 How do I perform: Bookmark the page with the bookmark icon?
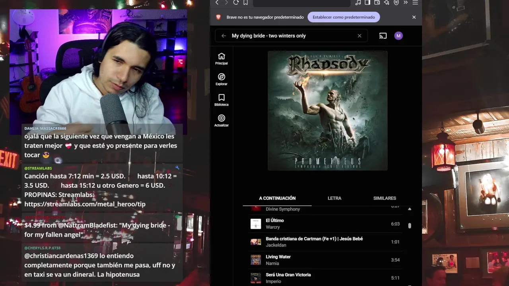click(245, 2)
